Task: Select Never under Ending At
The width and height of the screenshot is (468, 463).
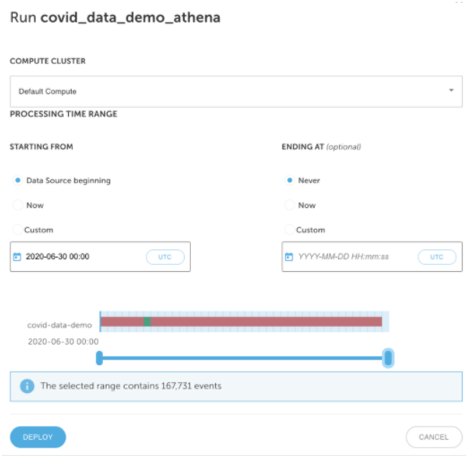Action: (290, 180)
